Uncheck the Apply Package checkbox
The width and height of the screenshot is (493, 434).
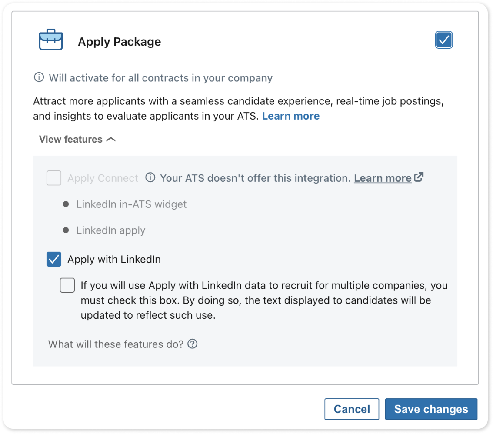(443, 40)
